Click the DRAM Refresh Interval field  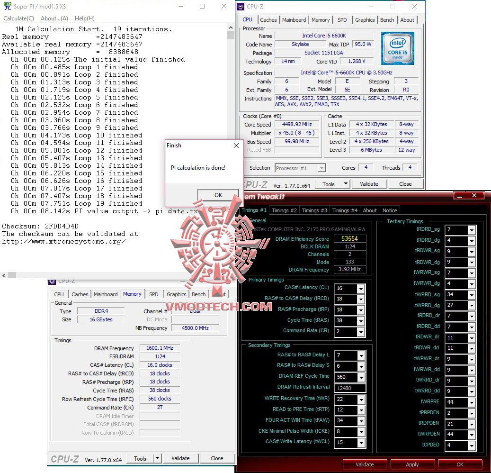pyautogui.click(x=350, y=388)
